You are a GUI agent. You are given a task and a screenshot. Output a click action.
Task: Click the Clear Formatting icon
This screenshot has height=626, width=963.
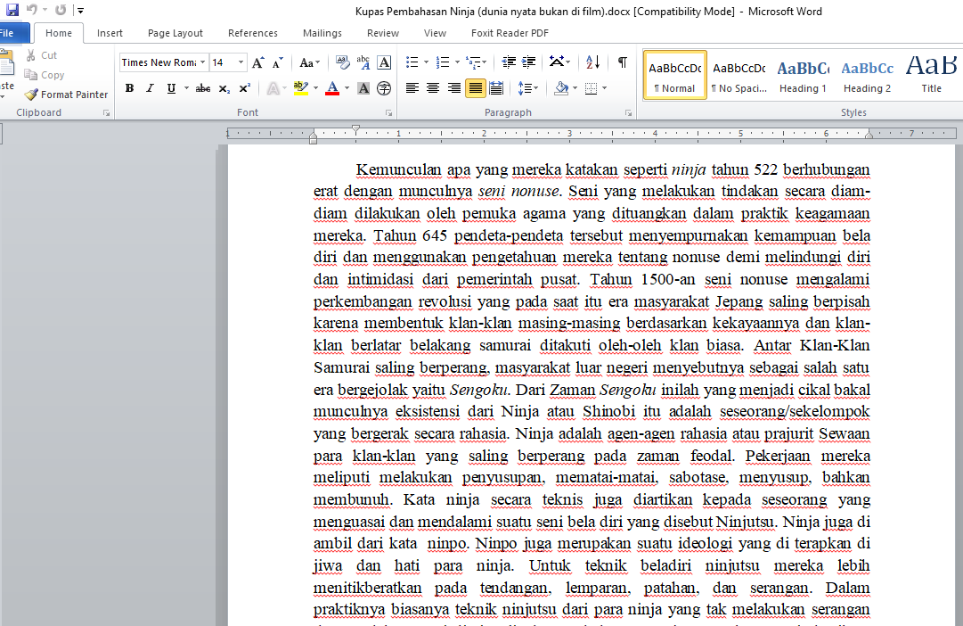tap(342, 62)
